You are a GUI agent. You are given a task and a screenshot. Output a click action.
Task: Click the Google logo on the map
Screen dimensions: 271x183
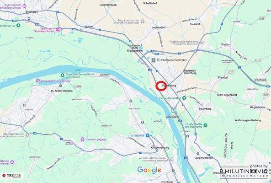click(x=149, y=170)
